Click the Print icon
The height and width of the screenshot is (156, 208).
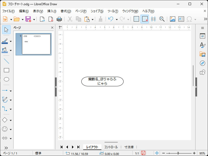point(59,19)
